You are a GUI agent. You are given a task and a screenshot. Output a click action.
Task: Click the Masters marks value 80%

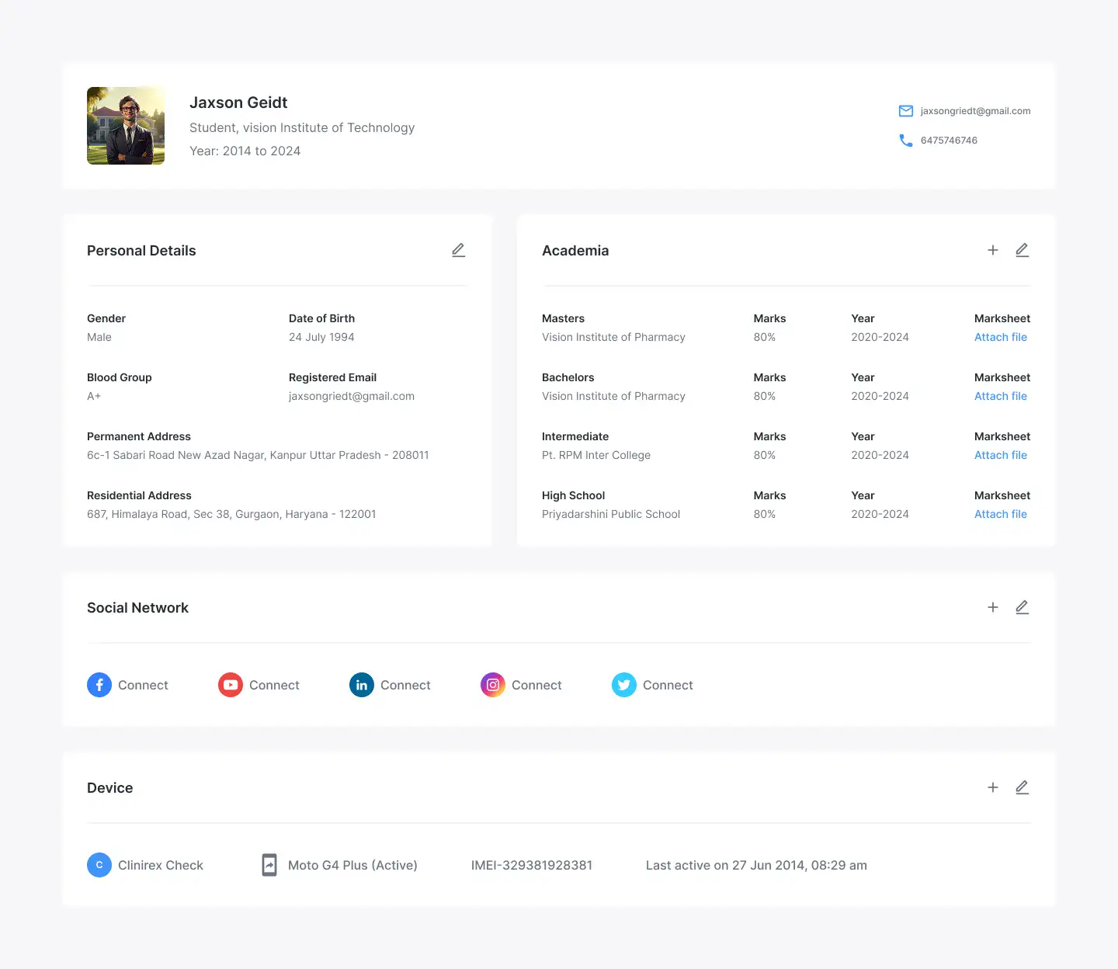(765, 337)
